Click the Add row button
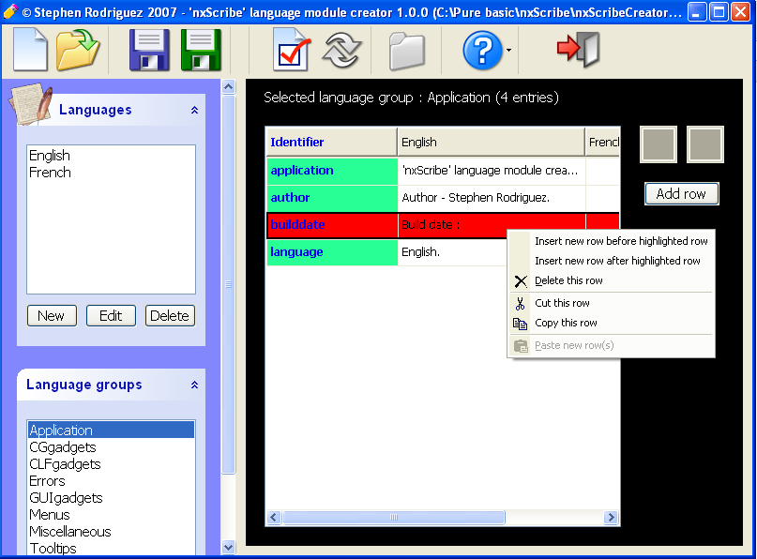Screen dimensions: 757x559 click(681, 193)
